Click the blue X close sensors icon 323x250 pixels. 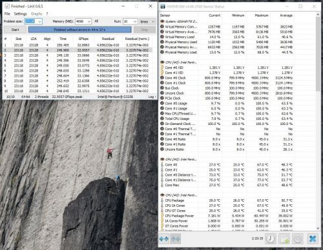[x=313, y=238]
